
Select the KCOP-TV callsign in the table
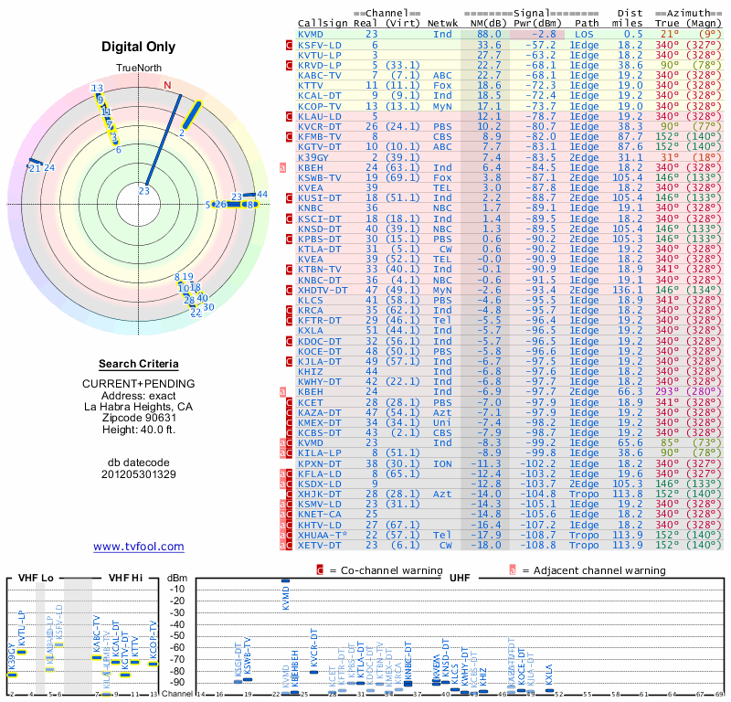(x=319, y=106)
